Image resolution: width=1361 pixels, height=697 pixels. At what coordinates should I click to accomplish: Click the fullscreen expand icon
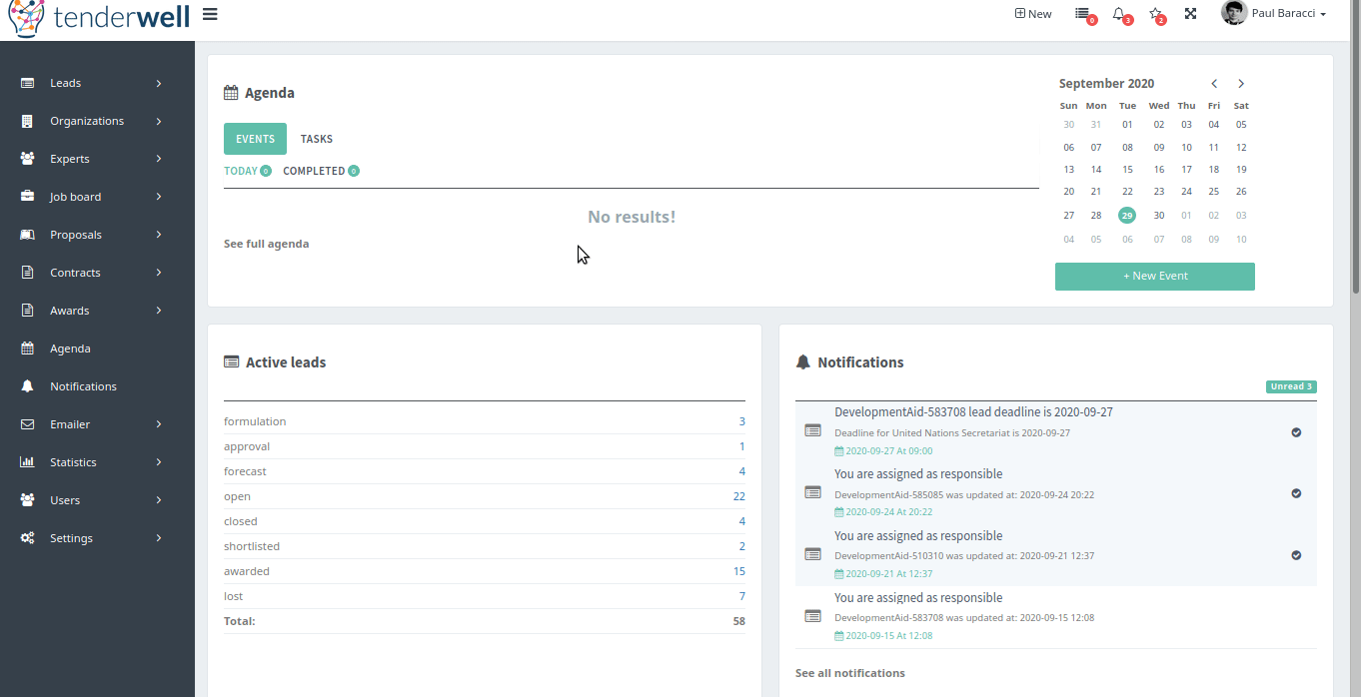tap(1190, 14)
